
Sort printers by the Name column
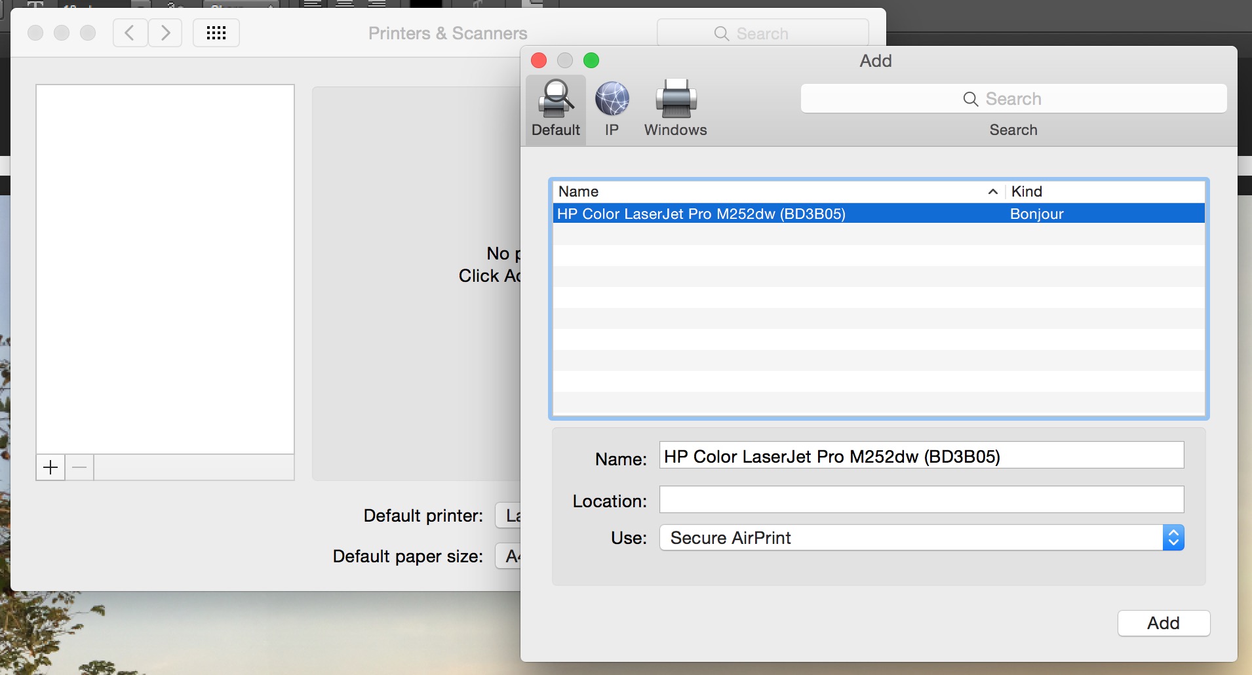click(x=773, y=191)
